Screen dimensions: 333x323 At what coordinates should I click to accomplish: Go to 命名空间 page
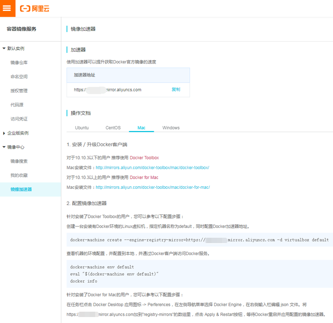(19, 77)
